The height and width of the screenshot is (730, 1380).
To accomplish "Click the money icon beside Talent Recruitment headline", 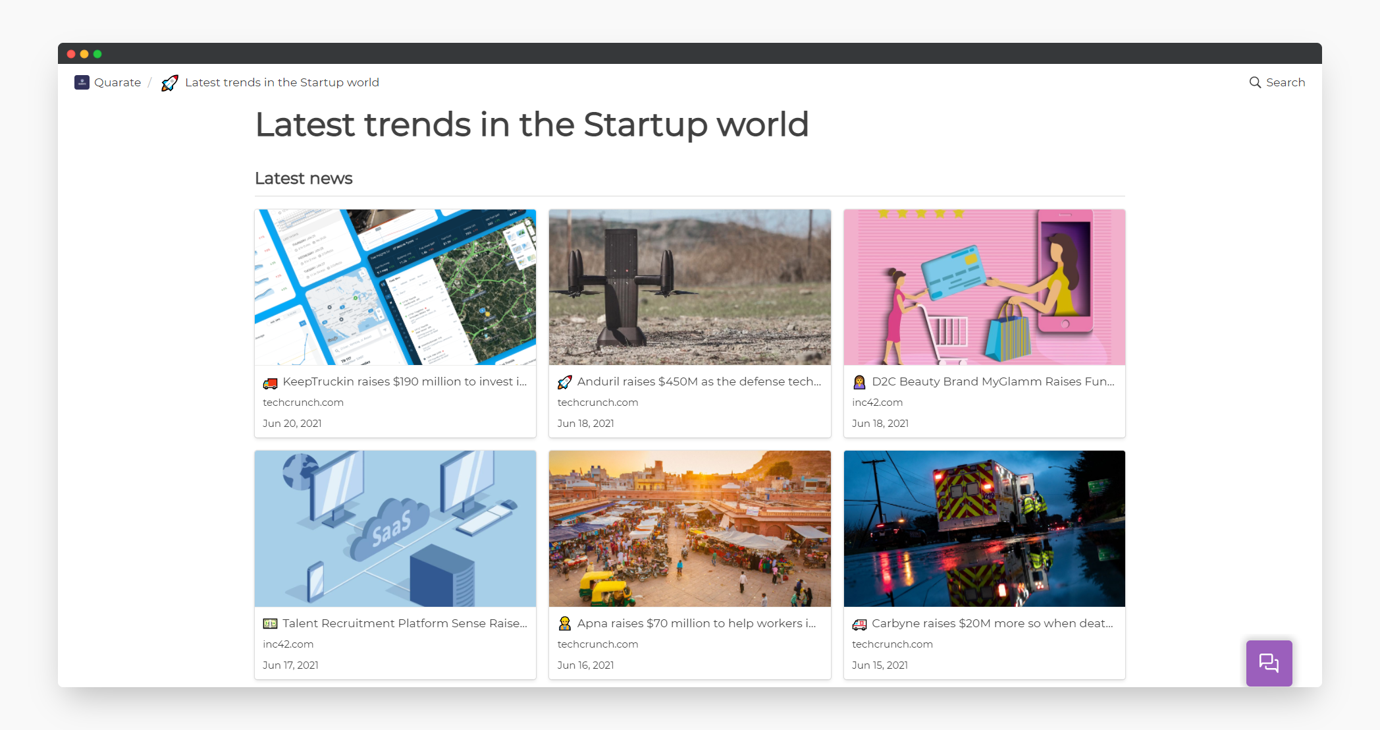I will pyautogui.click(x=270, y=623).
